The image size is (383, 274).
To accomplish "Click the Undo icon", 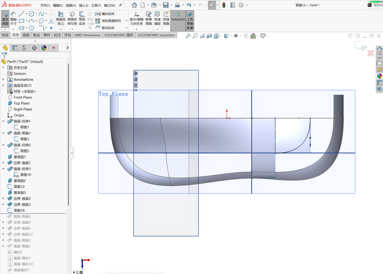I will [x=189, y=5].
